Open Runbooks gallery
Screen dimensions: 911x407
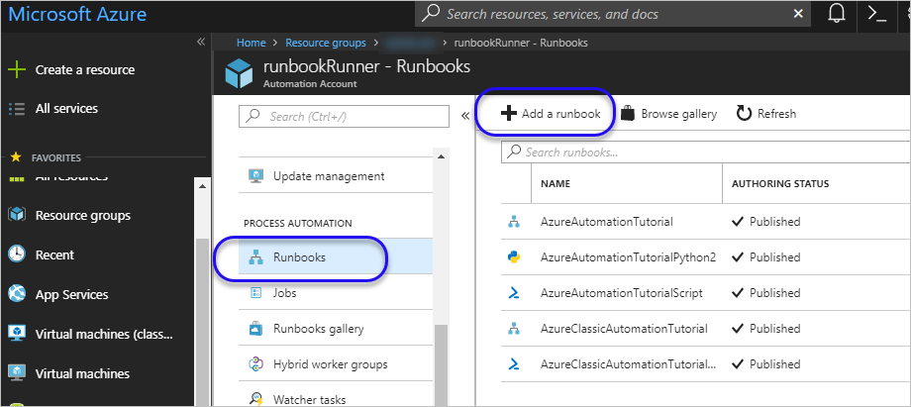point(319,329)
